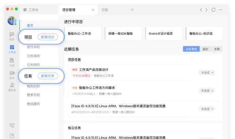Expand status dropdown for 工作流产品改版设计

click(207, 73)
